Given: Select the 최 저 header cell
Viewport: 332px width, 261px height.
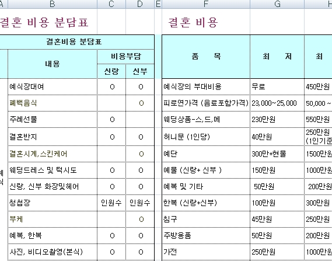Looking at the screenshot, I should click(x=277, y=57).
